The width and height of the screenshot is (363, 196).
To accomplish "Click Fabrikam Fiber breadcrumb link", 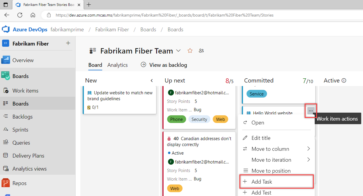I will pyautogui.click(x=112, y=30).
